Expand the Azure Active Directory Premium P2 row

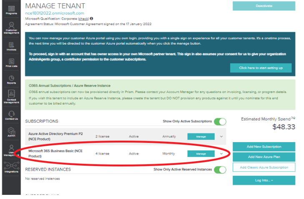pos(221,136)
